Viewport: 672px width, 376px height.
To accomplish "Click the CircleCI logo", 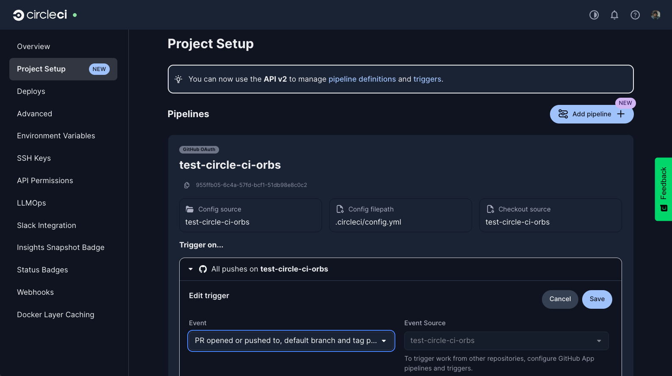I will 40,15.
